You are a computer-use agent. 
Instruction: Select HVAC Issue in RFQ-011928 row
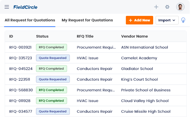(x=87, y=101)
